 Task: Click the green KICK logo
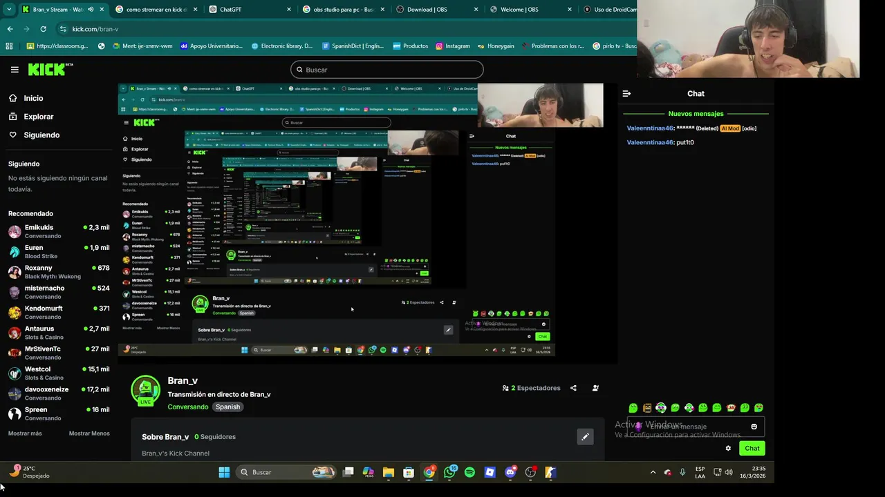pyautogui.click(x=50, y=69)
